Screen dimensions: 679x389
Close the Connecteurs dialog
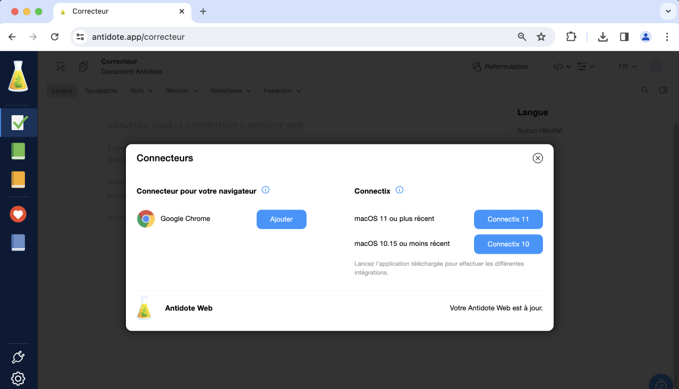pyautogui.click(x=538, y=158)
